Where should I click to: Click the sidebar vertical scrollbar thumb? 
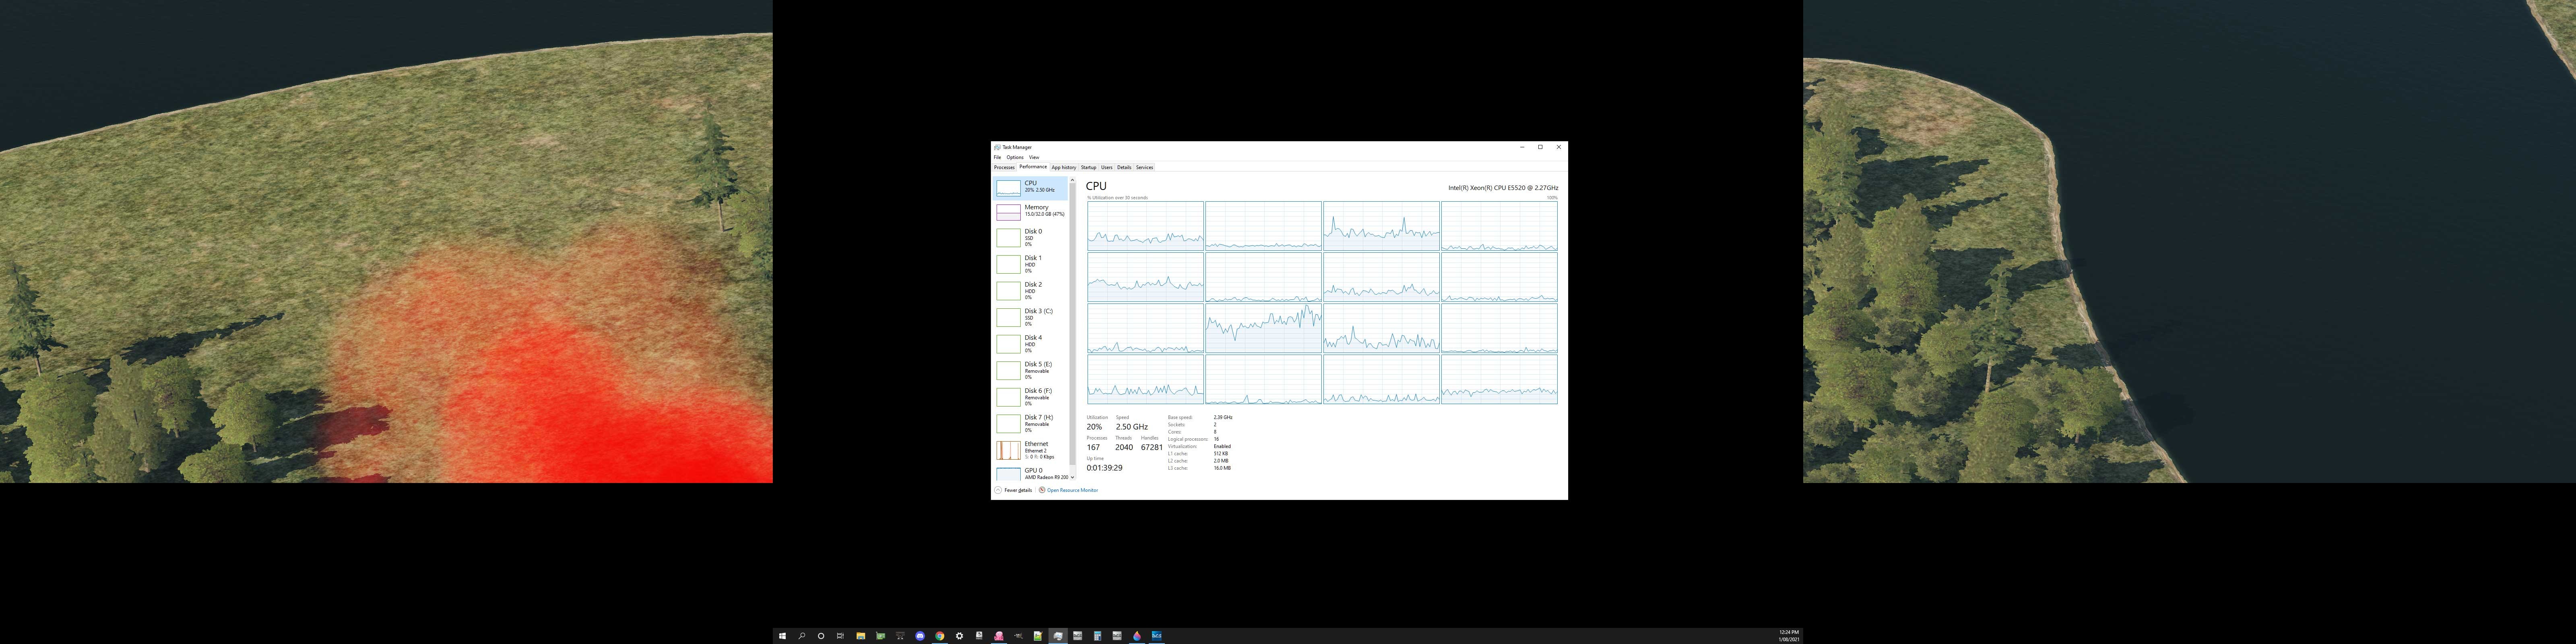pyautogui.click(x=1073, y=324)
